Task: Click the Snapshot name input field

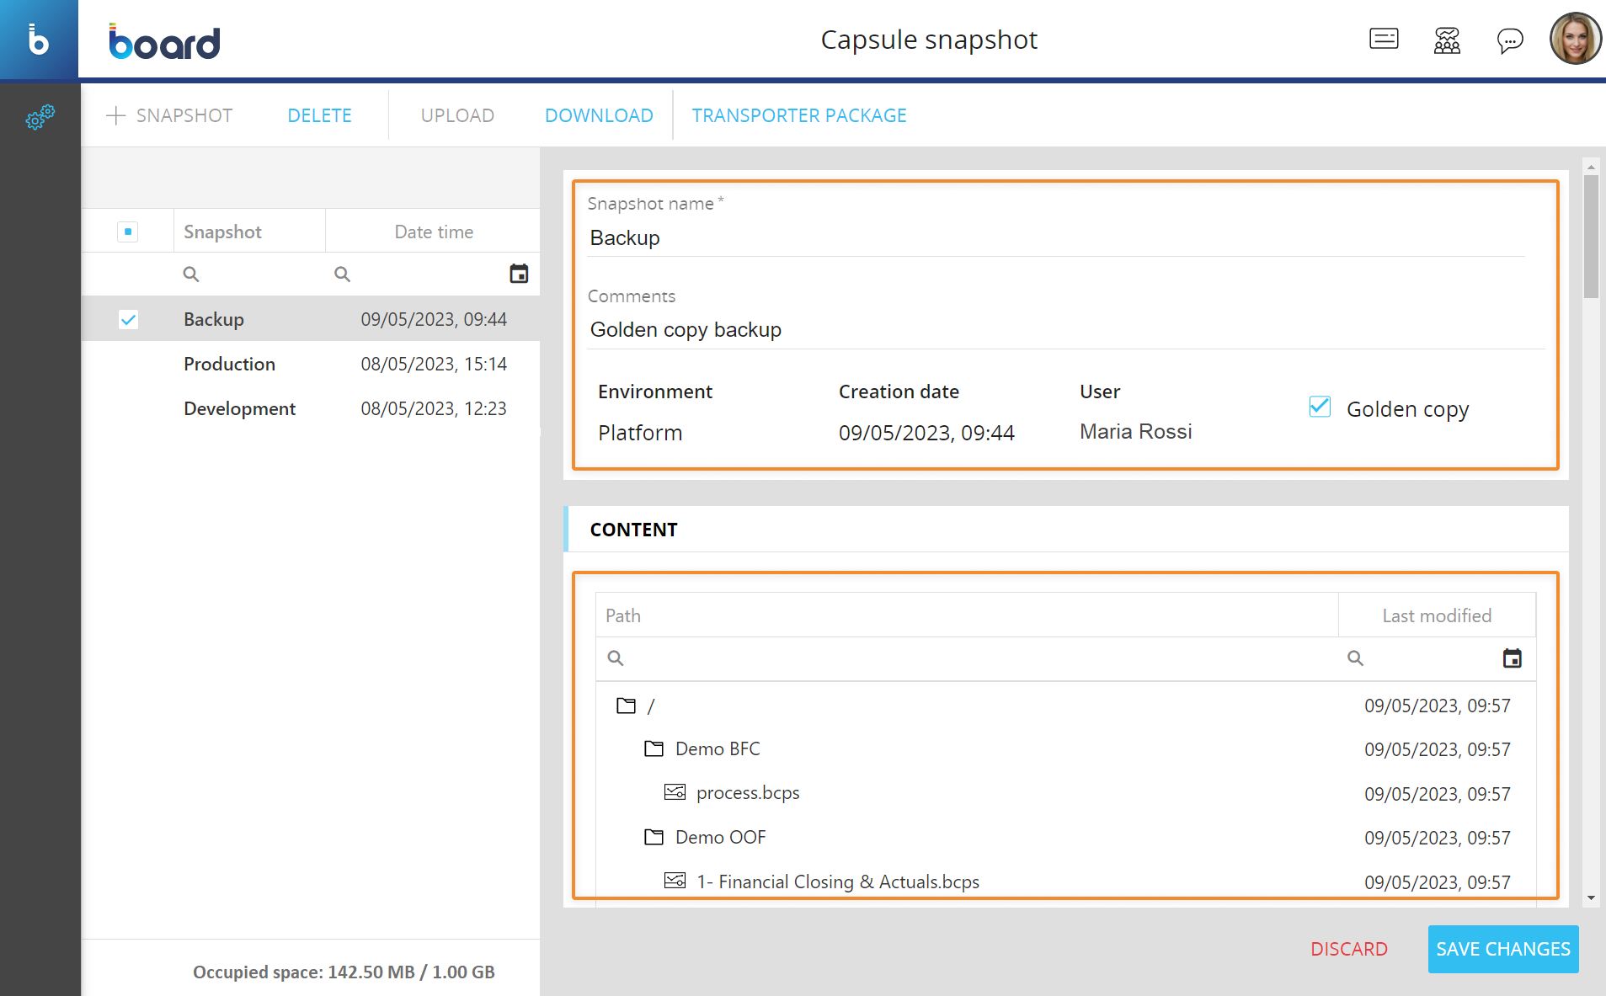Action: (x=1056, y=238)
